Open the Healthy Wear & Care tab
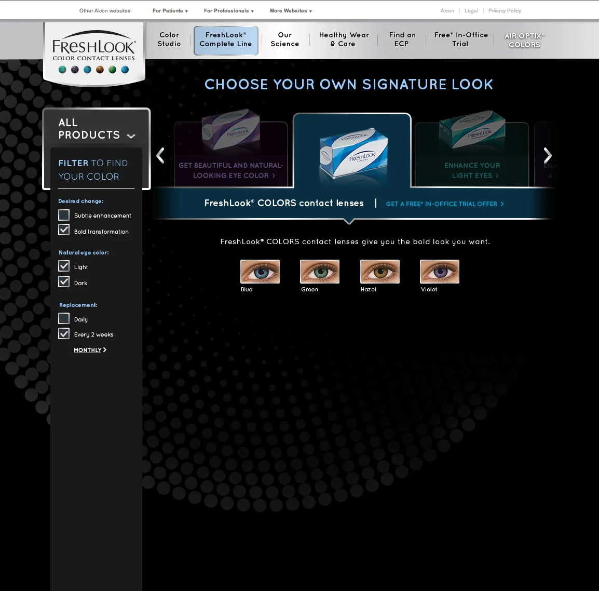599x591 pixels. click(x=344, y=39)
